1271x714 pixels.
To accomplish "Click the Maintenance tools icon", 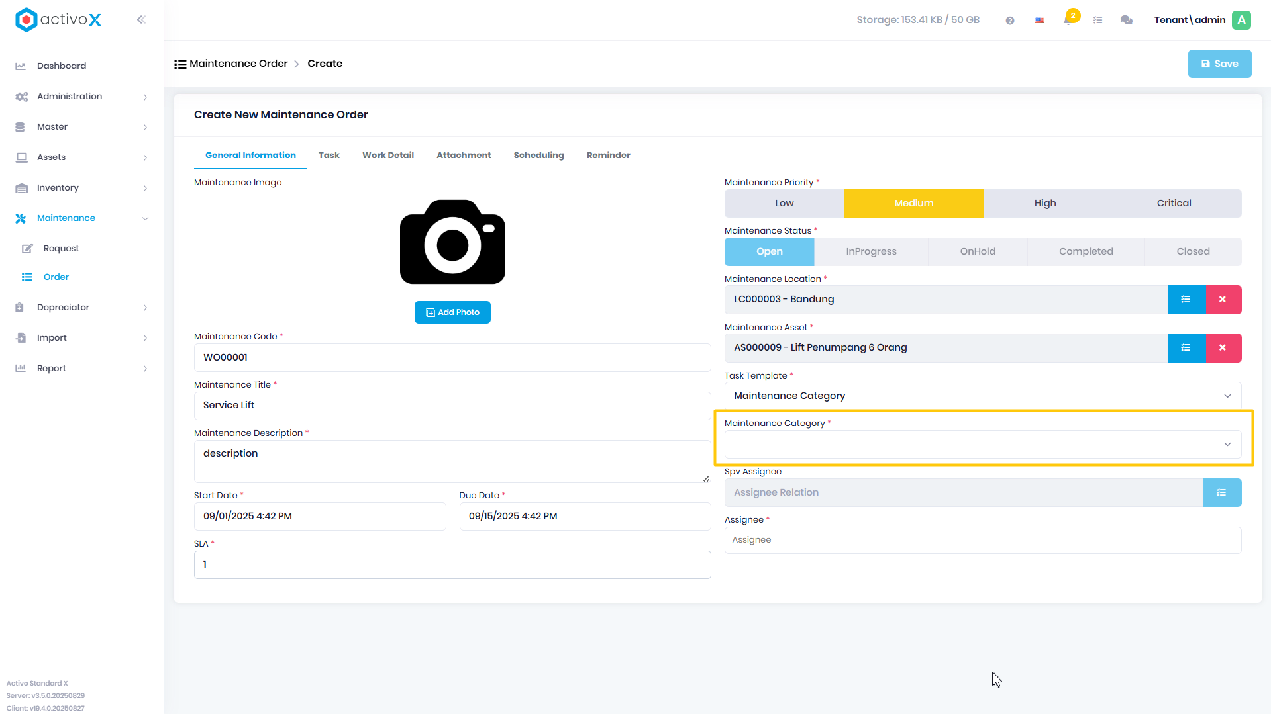I will pyautogui.click(x=21, y=218).
